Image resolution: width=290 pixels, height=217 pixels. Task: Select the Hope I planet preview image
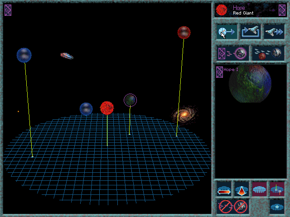click(x=250, y=83)
